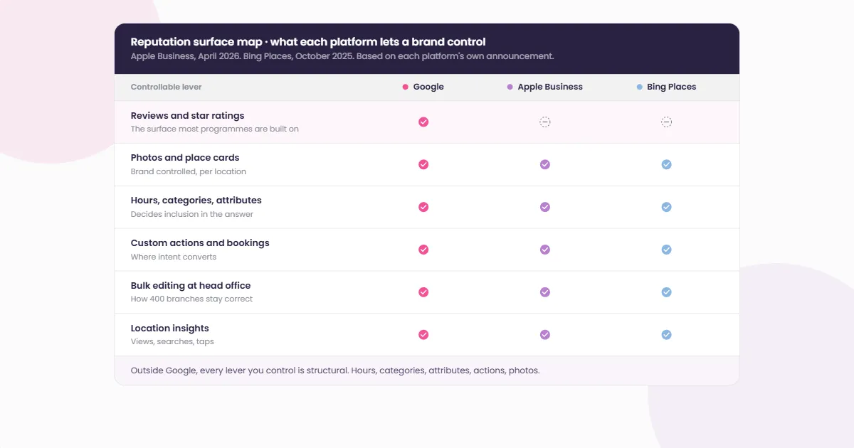
Task: Select the Apple Business column header text
Action: pyautogui.click(x=550, y=87)
